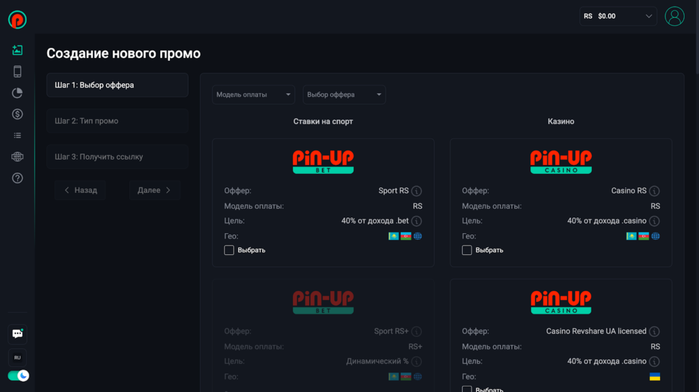Click the Pin-Up Casino logo in Casino RS card
699x392 pixels.
point(561,162)
